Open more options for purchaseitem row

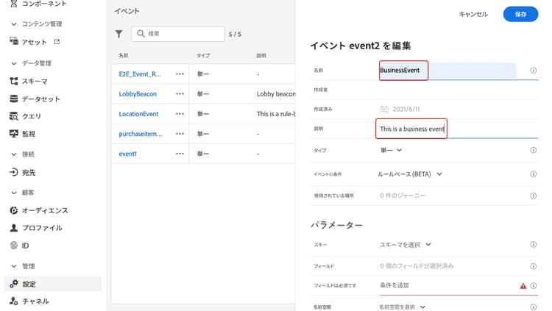pos(180,134)
